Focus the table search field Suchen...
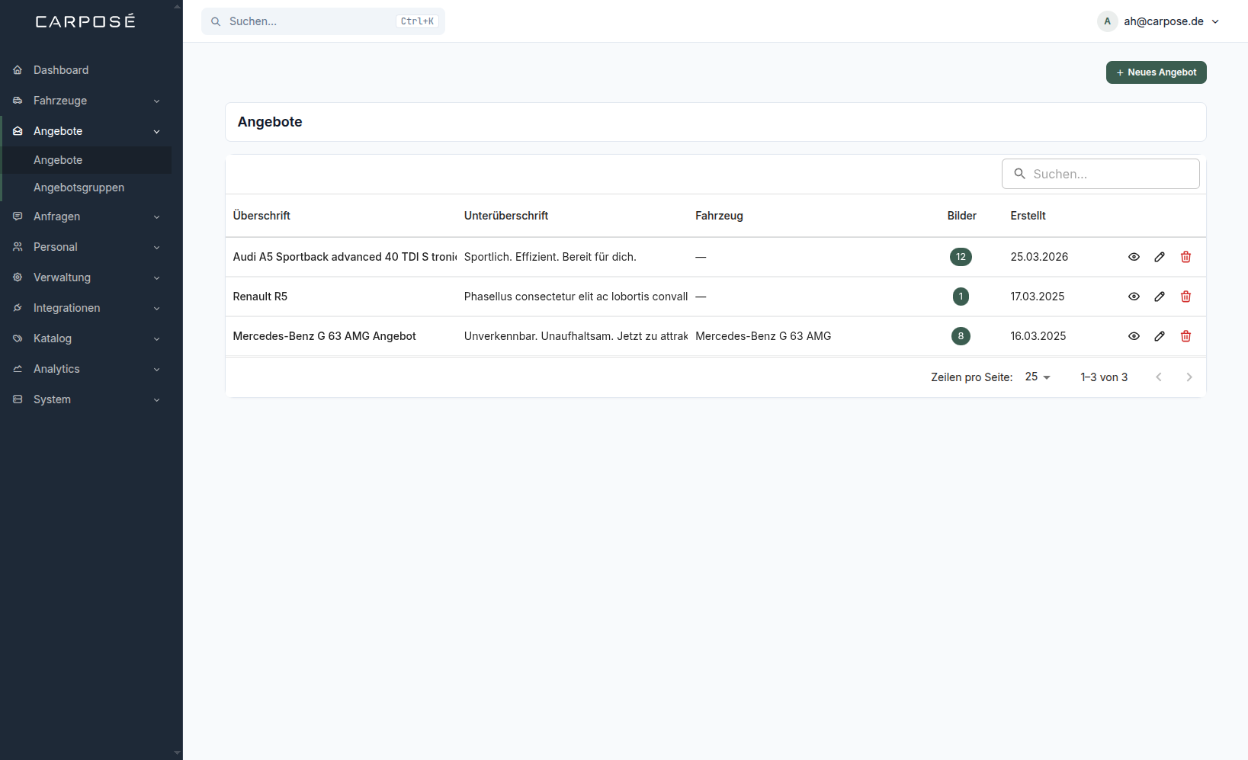This screenshot has height=760, width=1248. click(x=1100, y=174)
